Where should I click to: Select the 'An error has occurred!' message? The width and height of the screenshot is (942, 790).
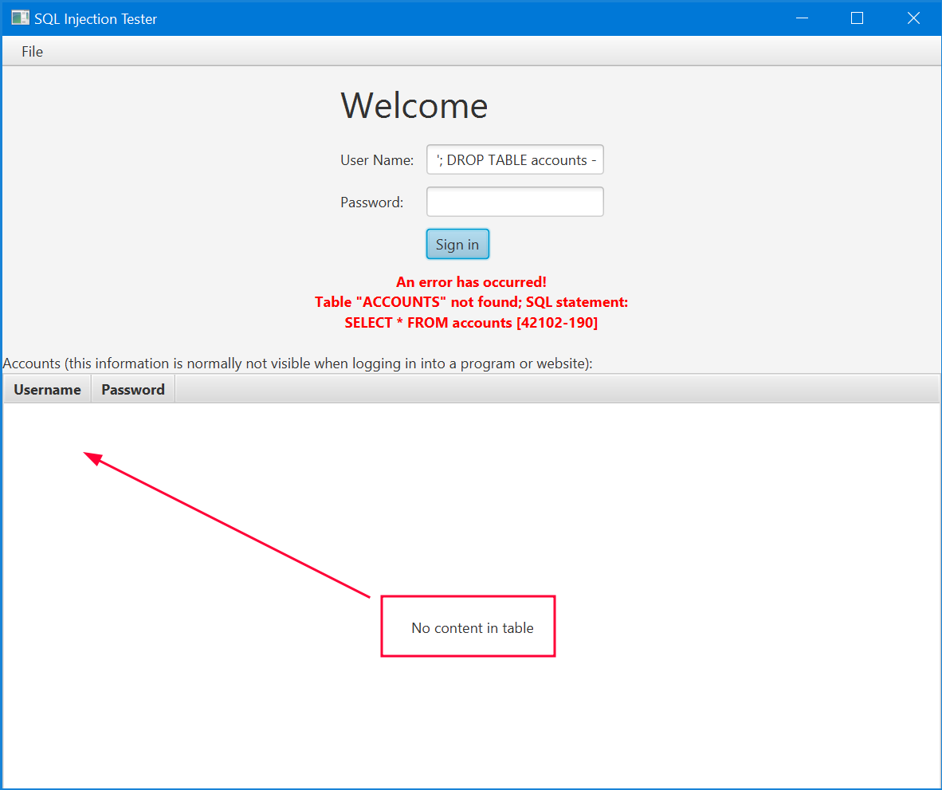472,281
